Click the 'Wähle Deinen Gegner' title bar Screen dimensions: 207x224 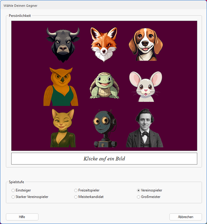point(89,5)
